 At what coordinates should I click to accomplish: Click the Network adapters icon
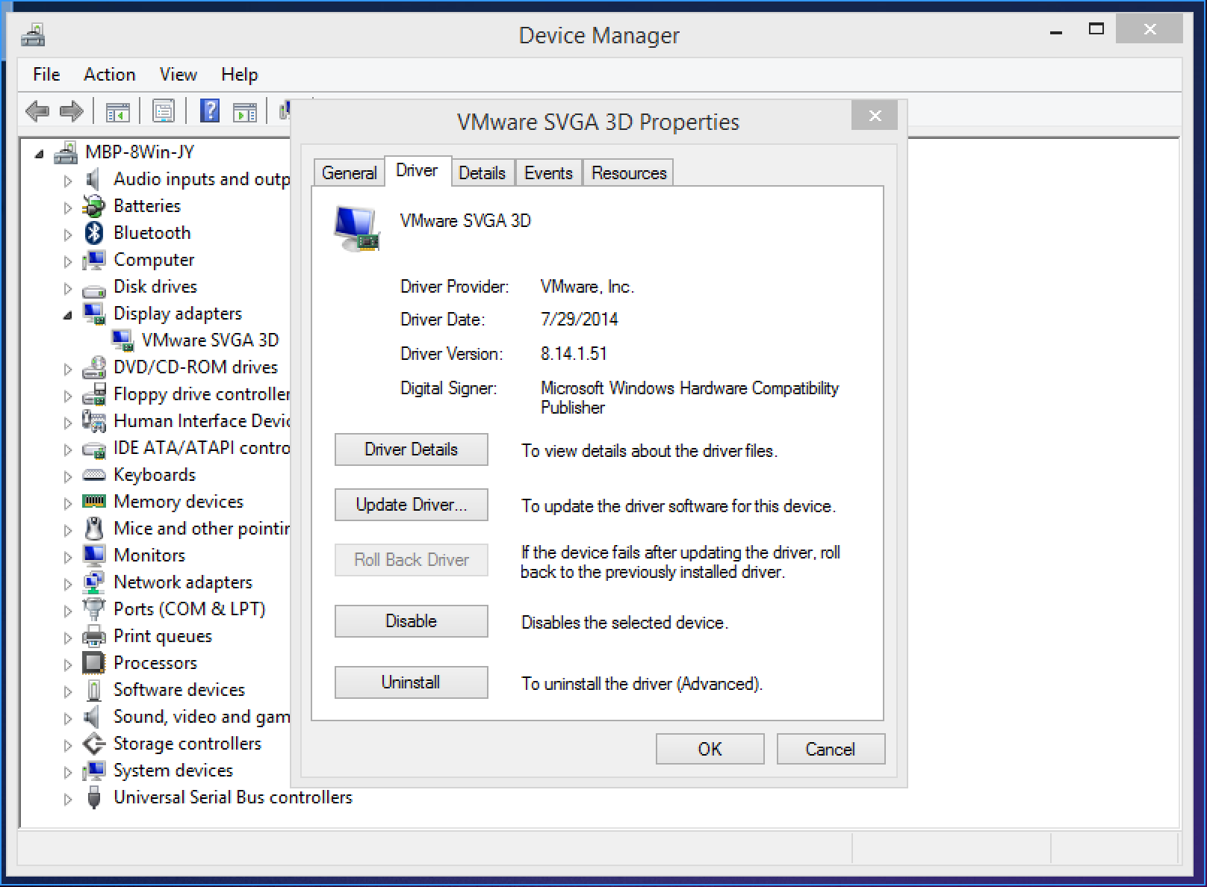(x=93, y=582)
